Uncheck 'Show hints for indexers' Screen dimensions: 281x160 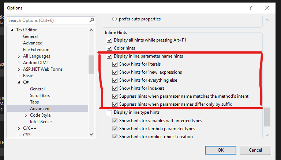pos(115,89)
